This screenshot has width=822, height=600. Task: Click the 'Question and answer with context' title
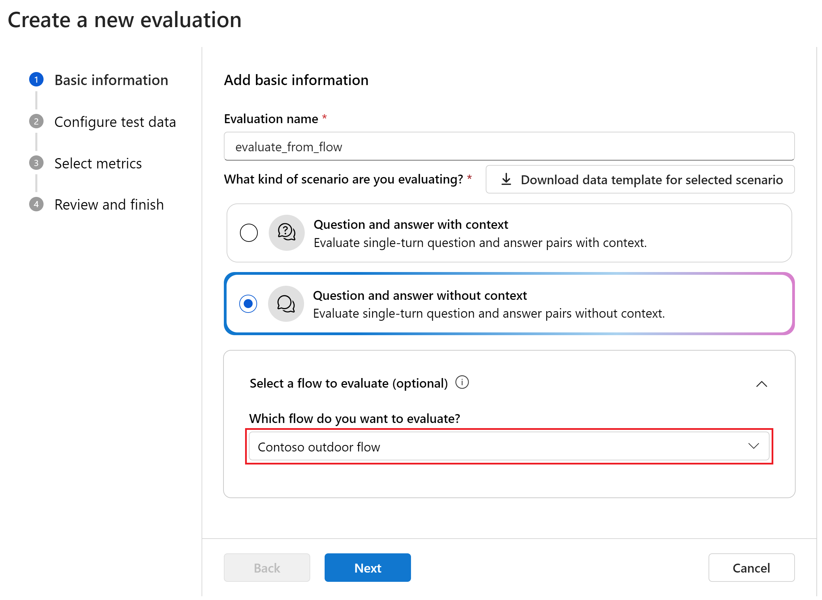click(x=411, y=224)
